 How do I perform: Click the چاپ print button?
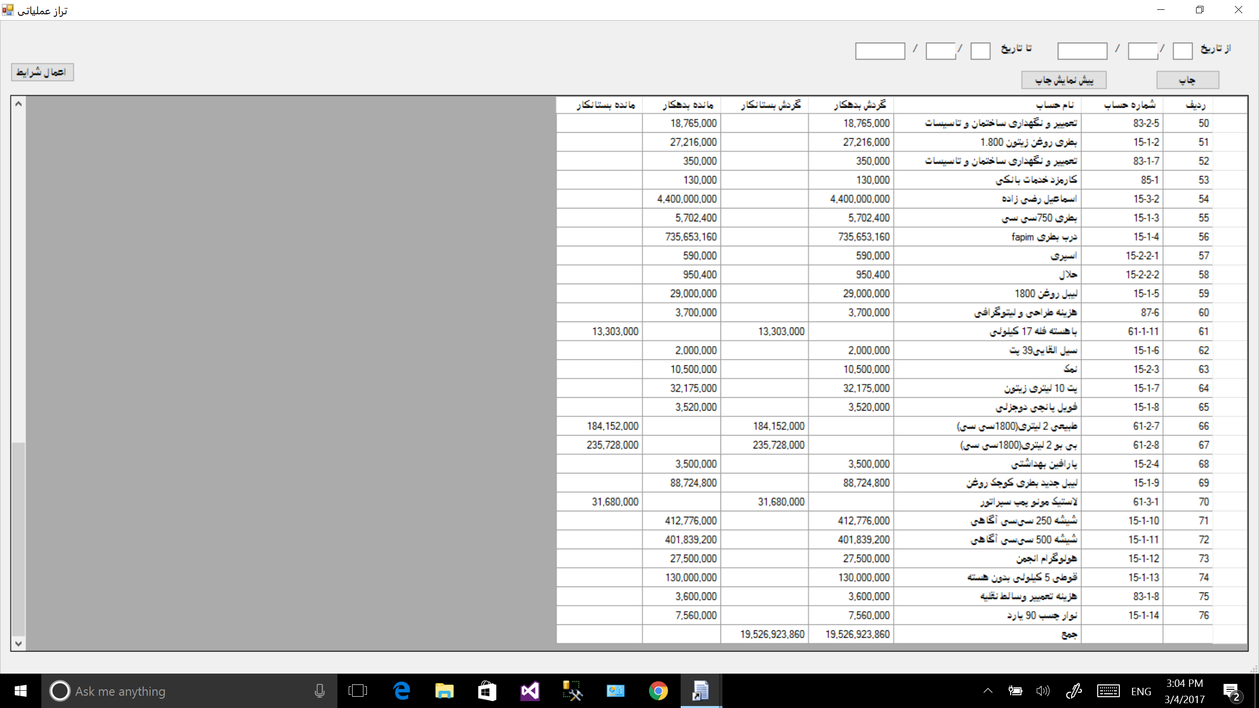coord(1187,80)
